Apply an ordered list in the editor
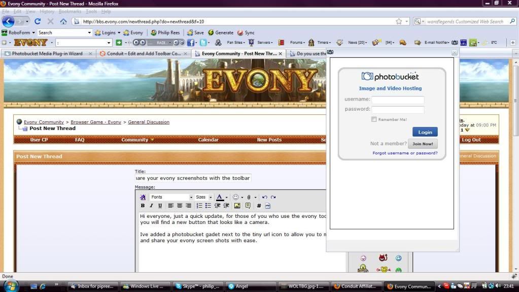The height and width of the screenshot is (292, 519). [x=199, y=206]
